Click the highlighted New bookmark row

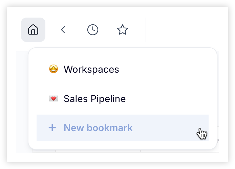(123, 128)
